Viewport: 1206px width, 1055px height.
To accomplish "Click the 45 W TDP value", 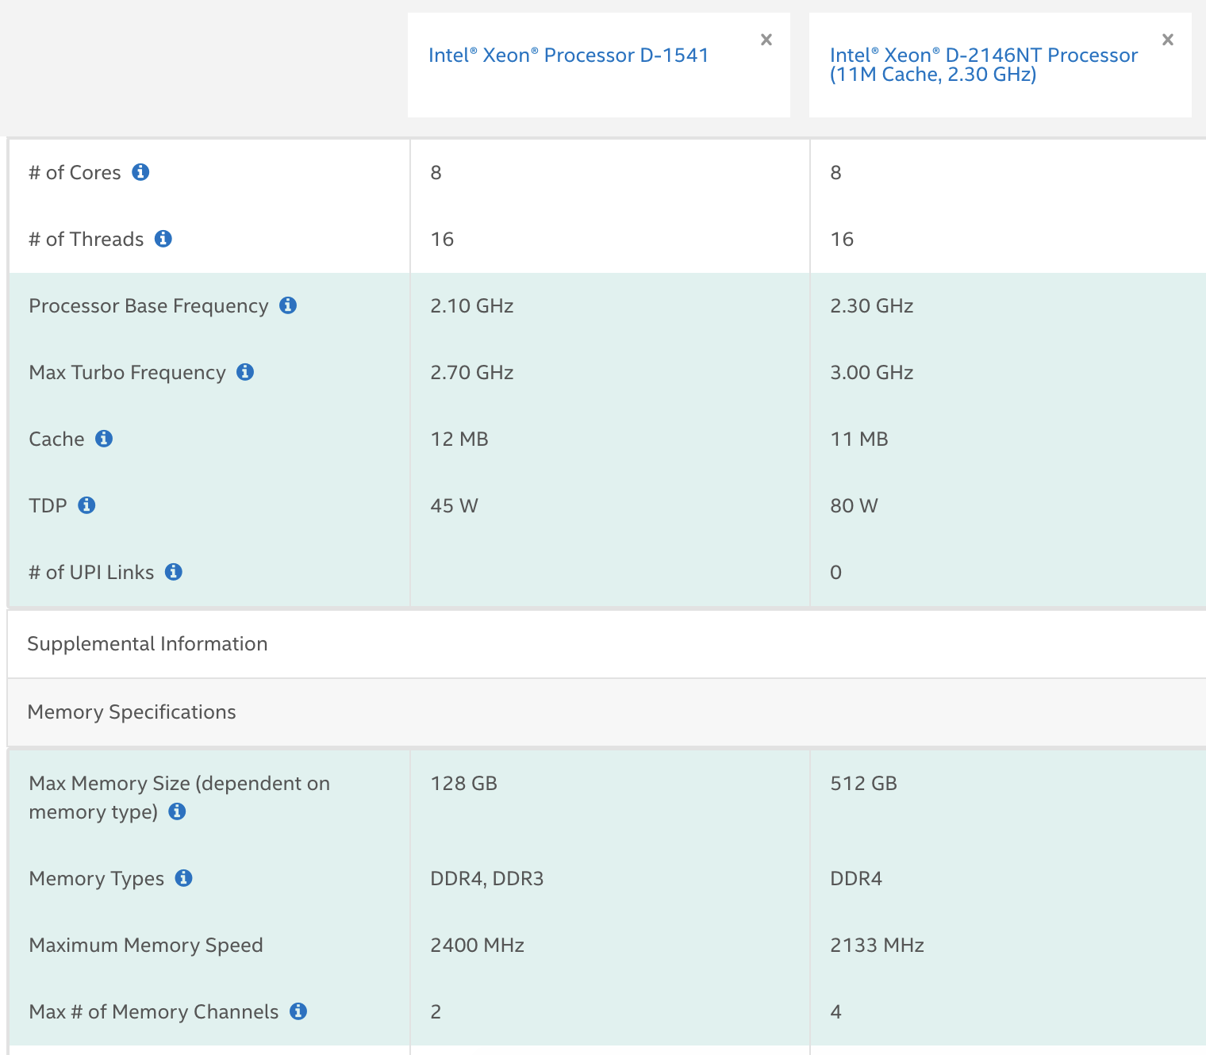I will 455,505.
